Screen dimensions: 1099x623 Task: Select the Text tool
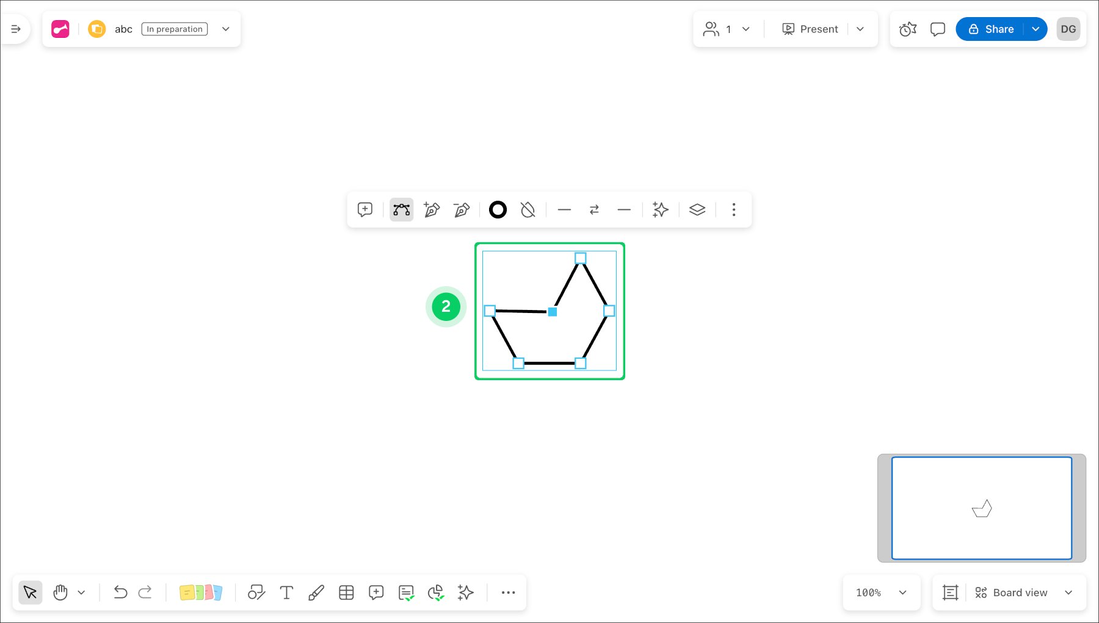(x=286, y=592)
